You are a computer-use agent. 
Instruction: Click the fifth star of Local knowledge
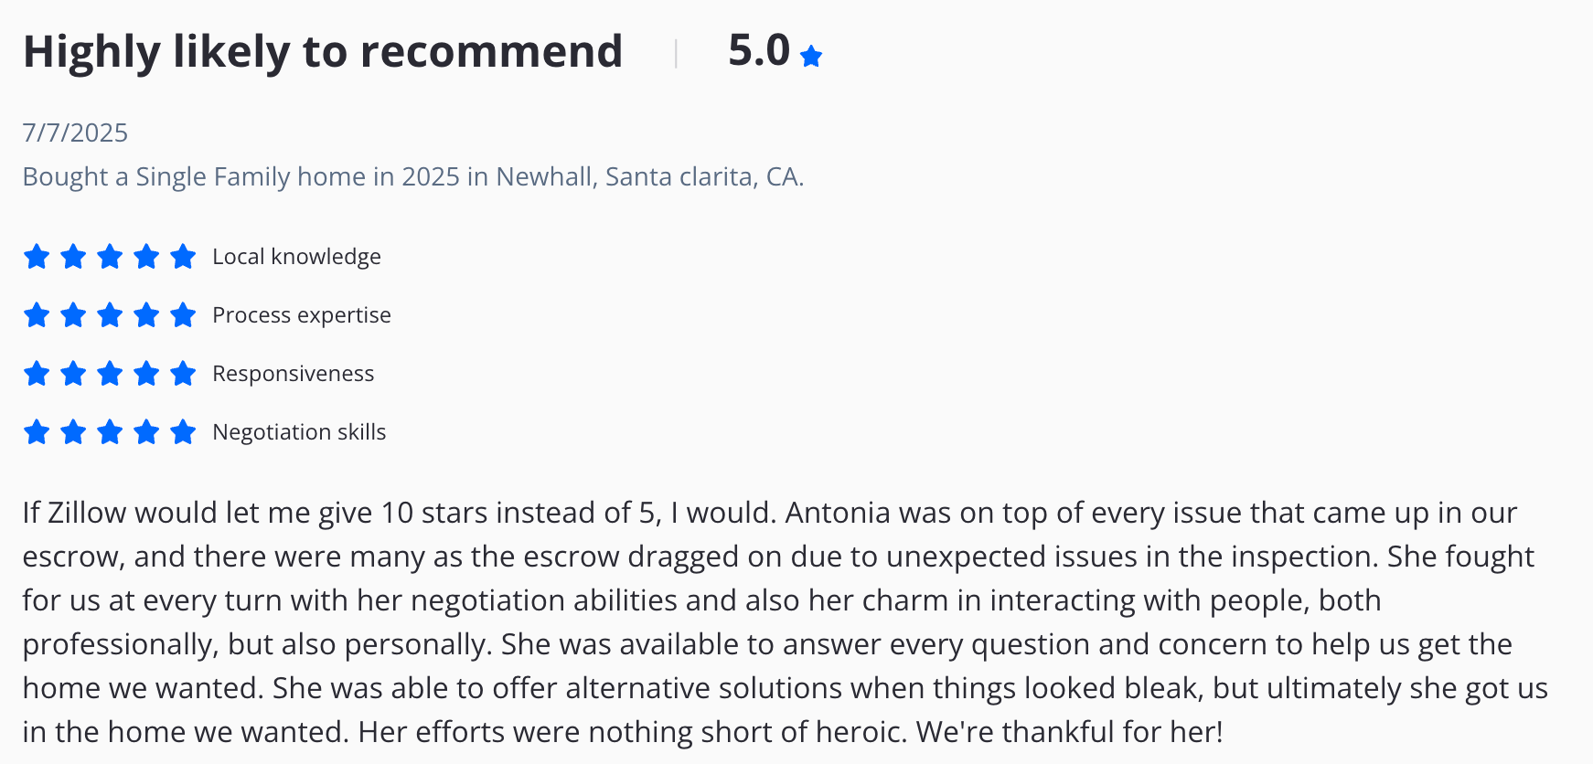coord(183,257)
